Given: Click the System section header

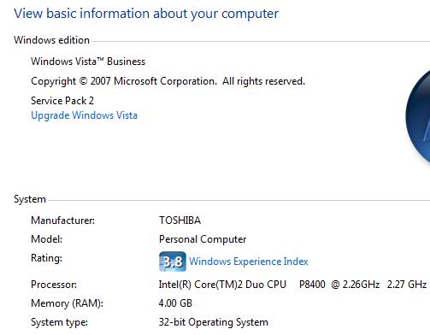Looking at the screenshot, I should [30, 199].
